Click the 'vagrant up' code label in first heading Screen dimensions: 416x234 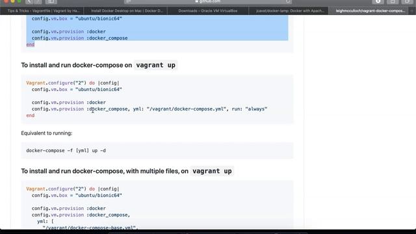click(156, 65)
